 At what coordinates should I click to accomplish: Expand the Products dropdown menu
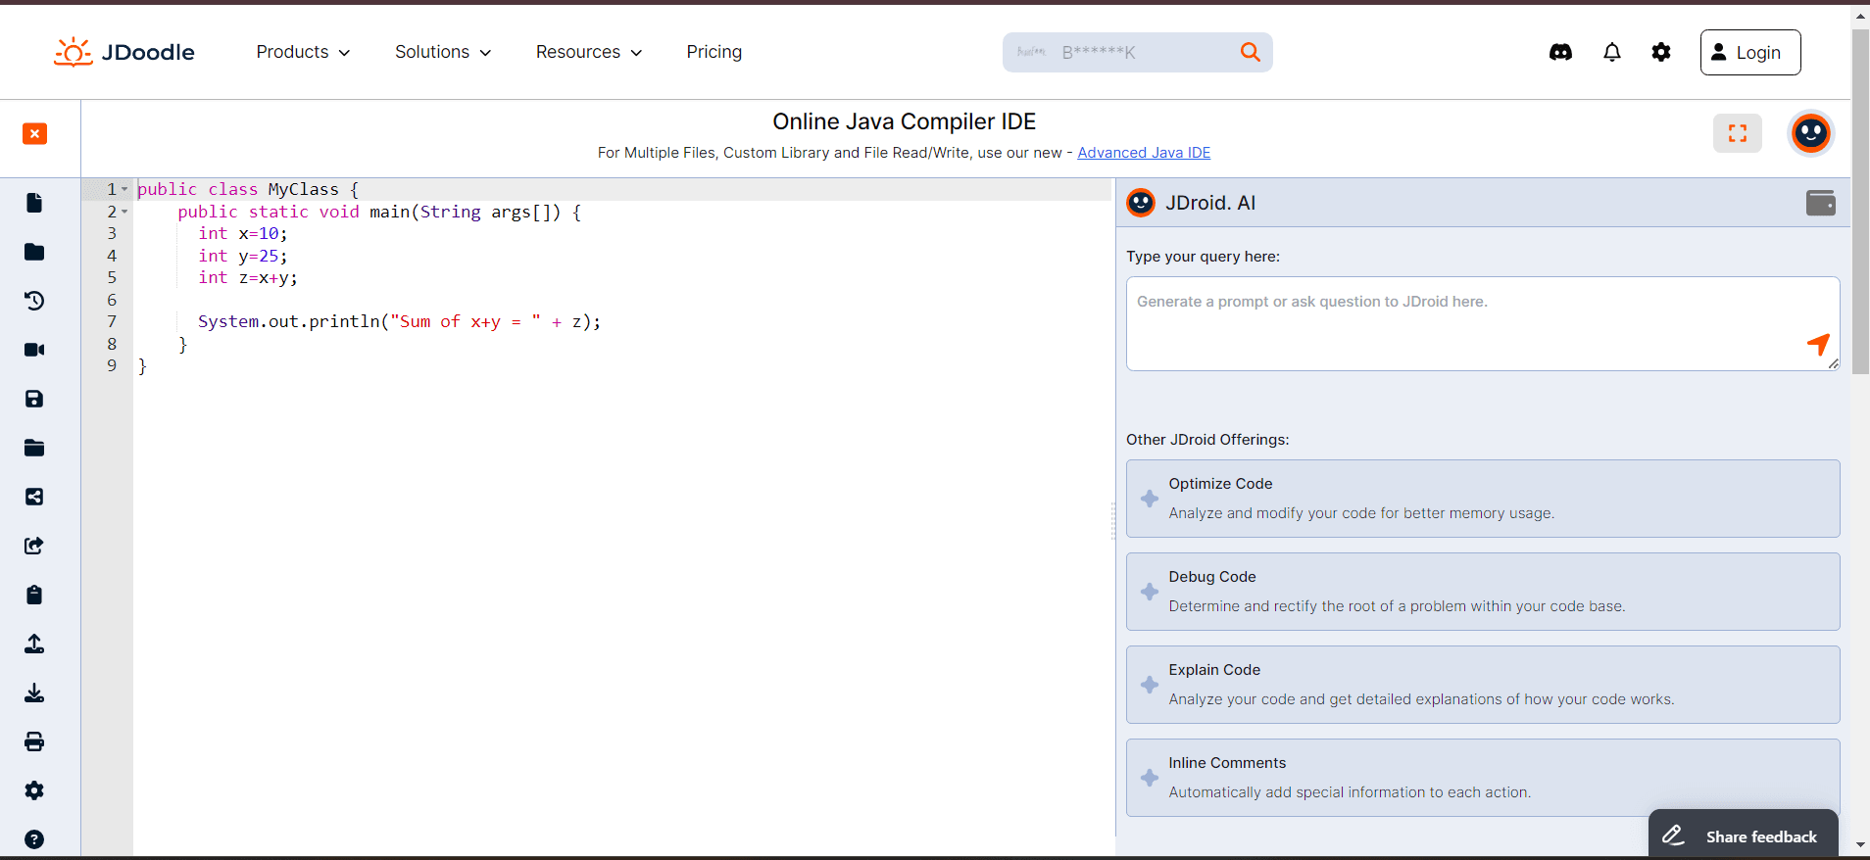click(x=303, y=52)
